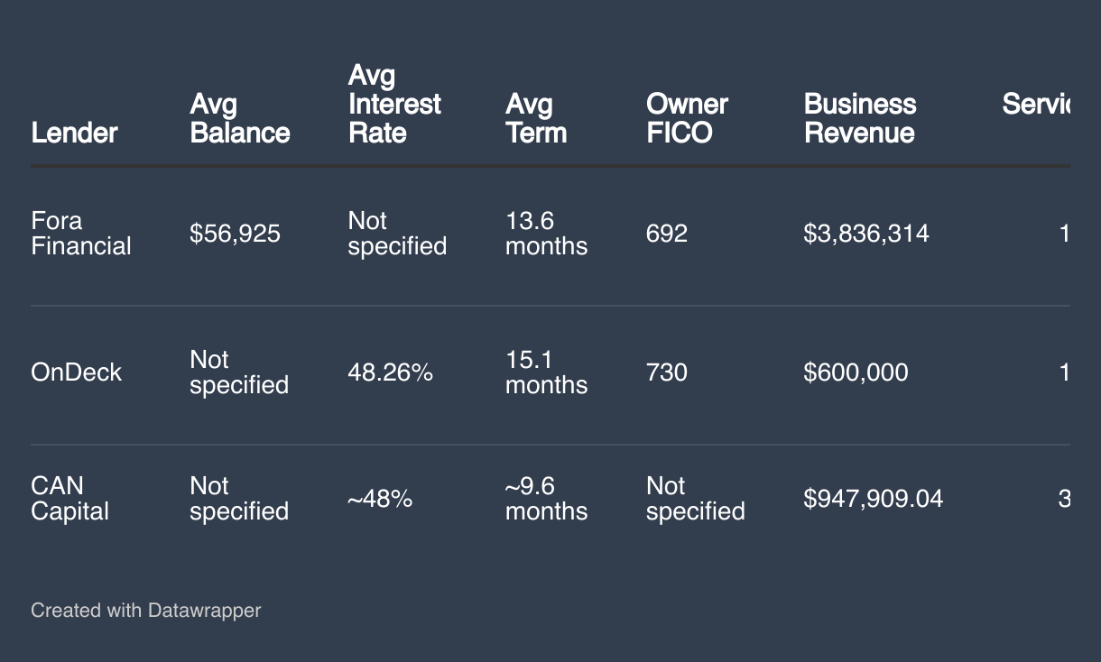Click the Avg Term column header
The width and height of the screenshot is (1101, 662).
point(536,118)
